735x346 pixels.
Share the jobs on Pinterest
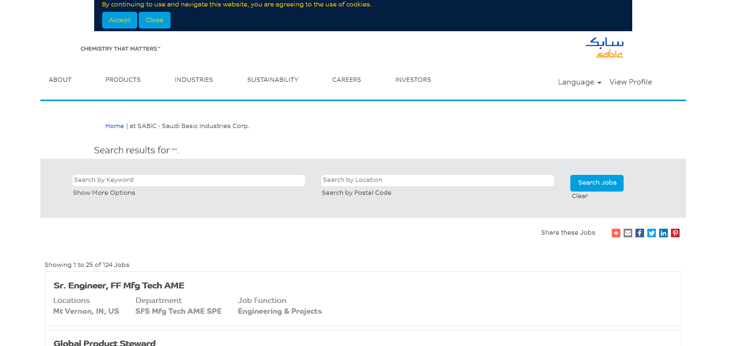click(675, 233)
